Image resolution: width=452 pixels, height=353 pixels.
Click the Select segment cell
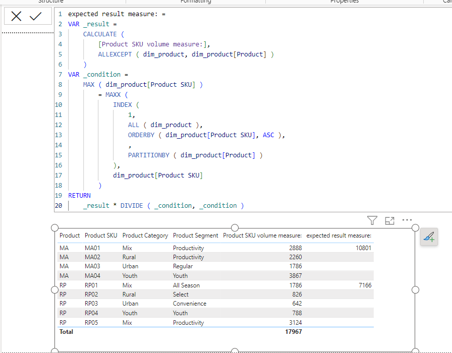181,295
